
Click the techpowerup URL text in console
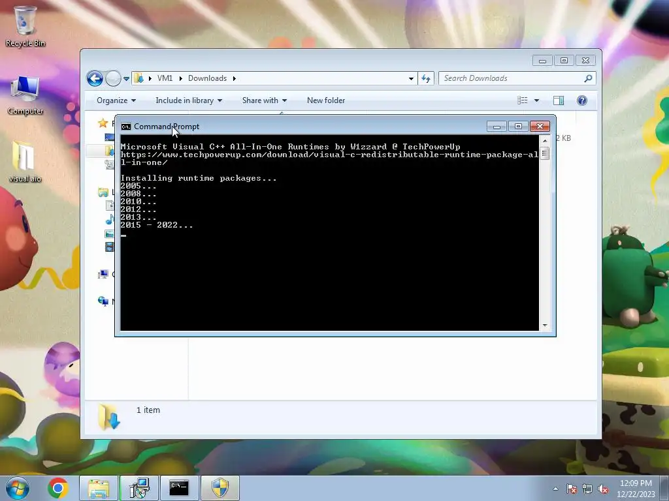(329, 159)
